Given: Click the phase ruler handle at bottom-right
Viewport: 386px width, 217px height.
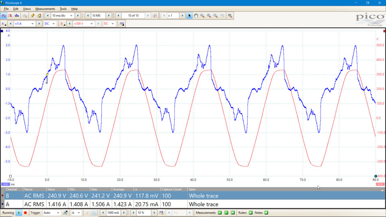Looking at the screenshot, I should [x=376, y=176].
